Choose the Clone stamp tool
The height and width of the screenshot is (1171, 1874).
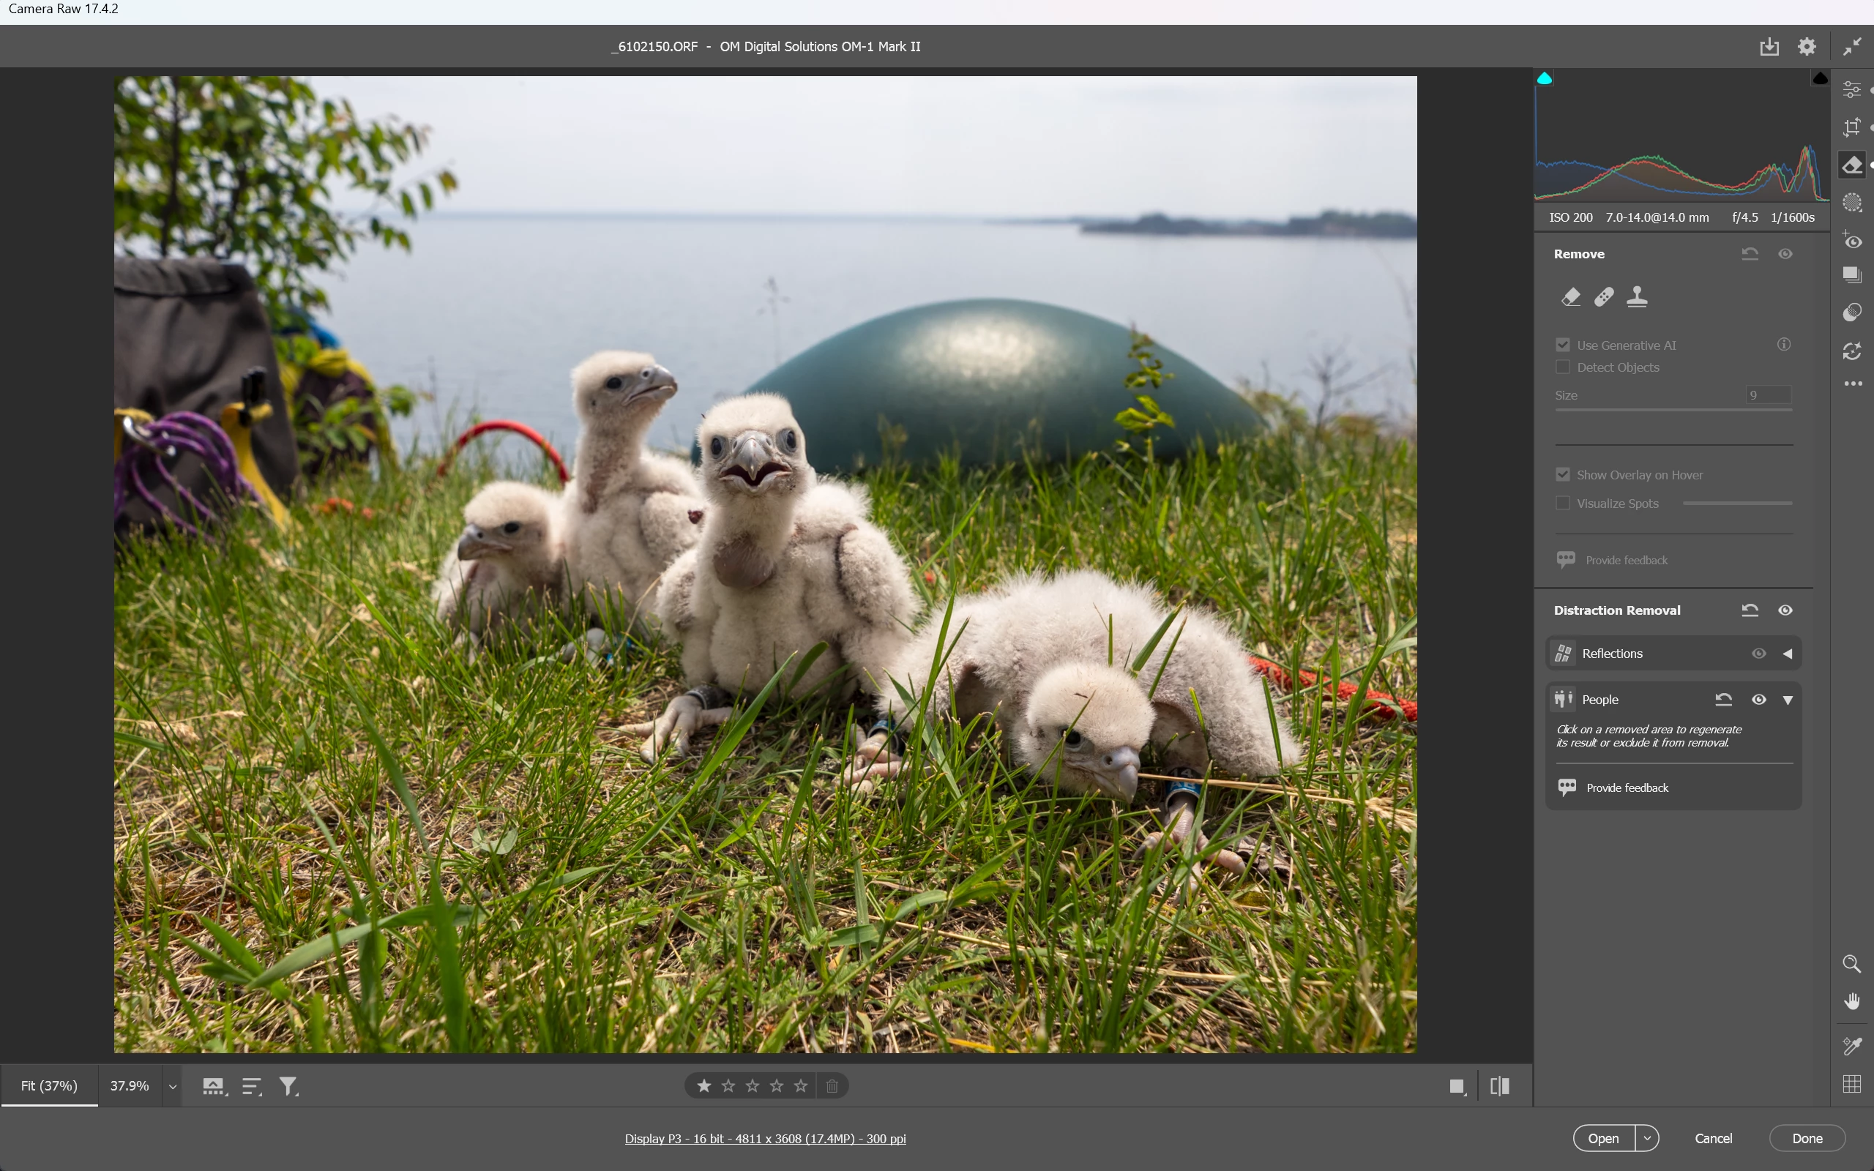tap(1636, 296)
